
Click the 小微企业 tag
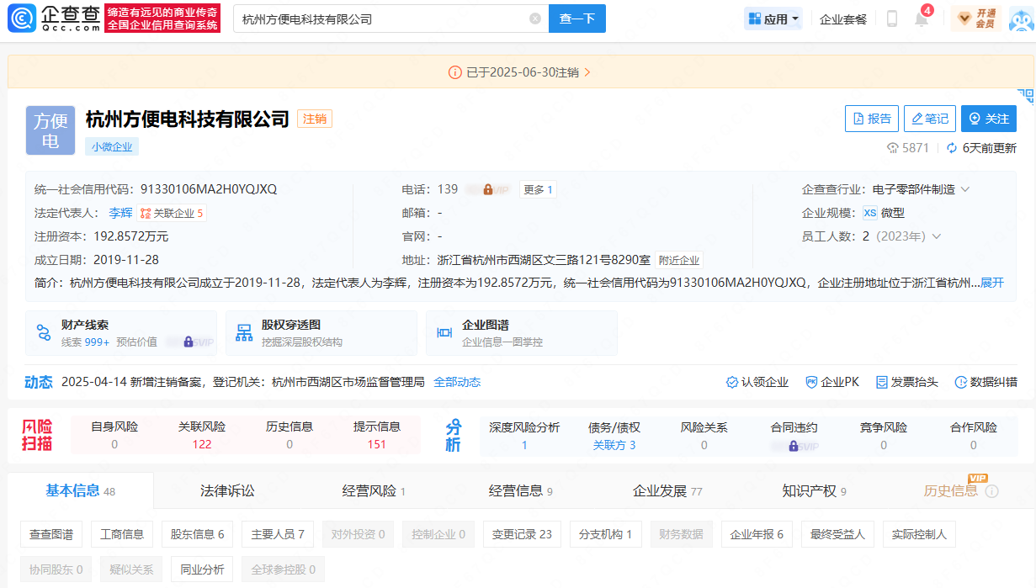[x=112, y=146]
